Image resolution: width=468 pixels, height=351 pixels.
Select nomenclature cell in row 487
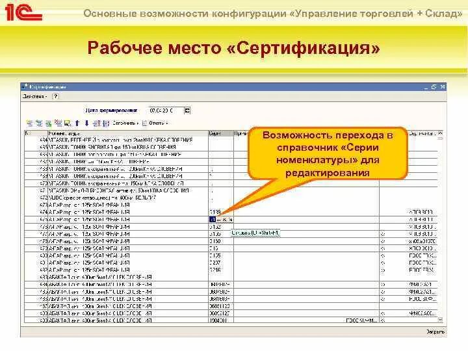click(128, 306)
